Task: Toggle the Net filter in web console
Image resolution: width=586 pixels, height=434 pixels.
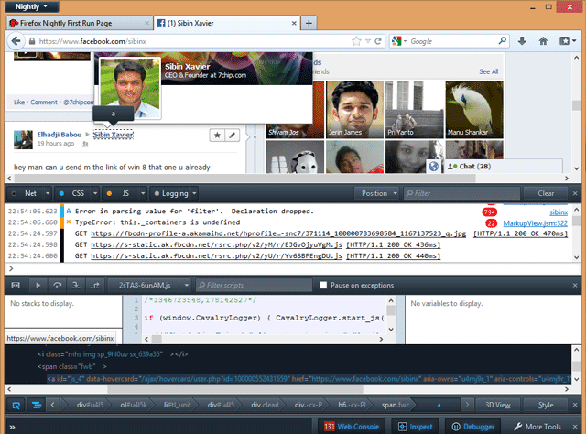Action: coord(25,193)
